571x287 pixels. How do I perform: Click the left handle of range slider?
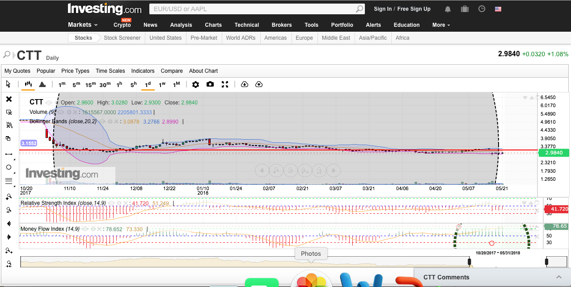point(469,262)
